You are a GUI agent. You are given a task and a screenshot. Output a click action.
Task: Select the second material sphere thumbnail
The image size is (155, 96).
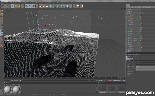[x=17, y=90]
